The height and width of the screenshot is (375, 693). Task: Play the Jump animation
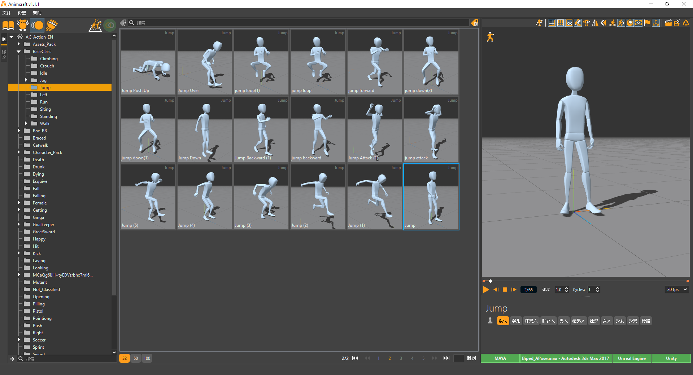click(x=486, y=290)
